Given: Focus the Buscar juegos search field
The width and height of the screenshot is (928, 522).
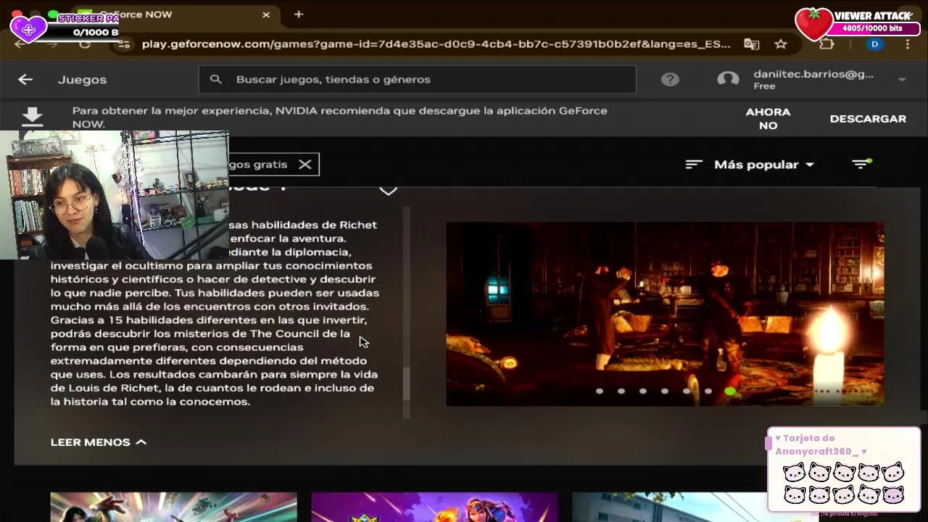Looking at the screenshot, I should tap(418, 80).
